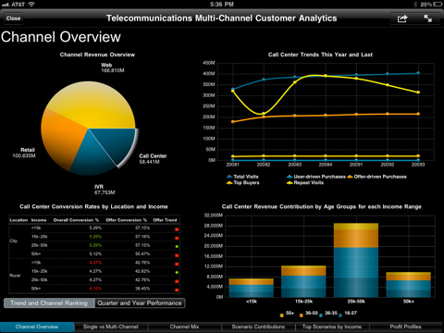444x333 pixels.
Task: Switch to Quarter and Year Performance
Action: [x=140, y=303]
